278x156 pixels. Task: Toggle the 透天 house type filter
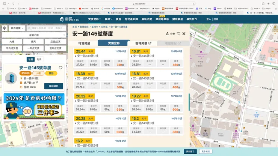coord(33,42)
